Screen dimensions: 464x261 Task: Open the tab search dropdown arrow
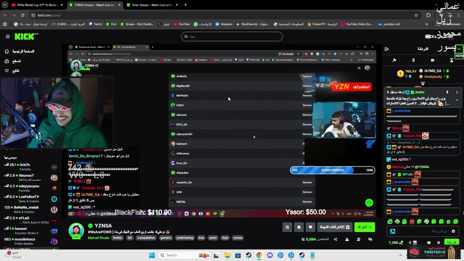[x=5, y=5]
